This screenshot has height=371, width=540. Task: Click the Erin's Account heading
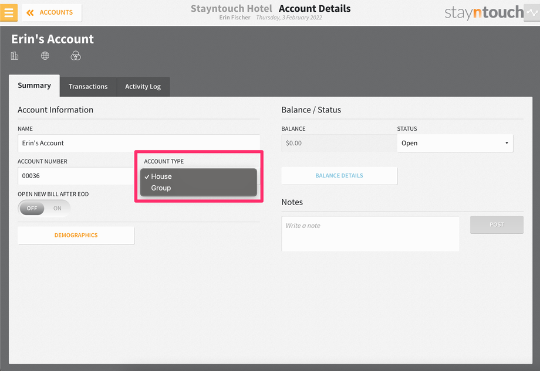coord(52,39)
